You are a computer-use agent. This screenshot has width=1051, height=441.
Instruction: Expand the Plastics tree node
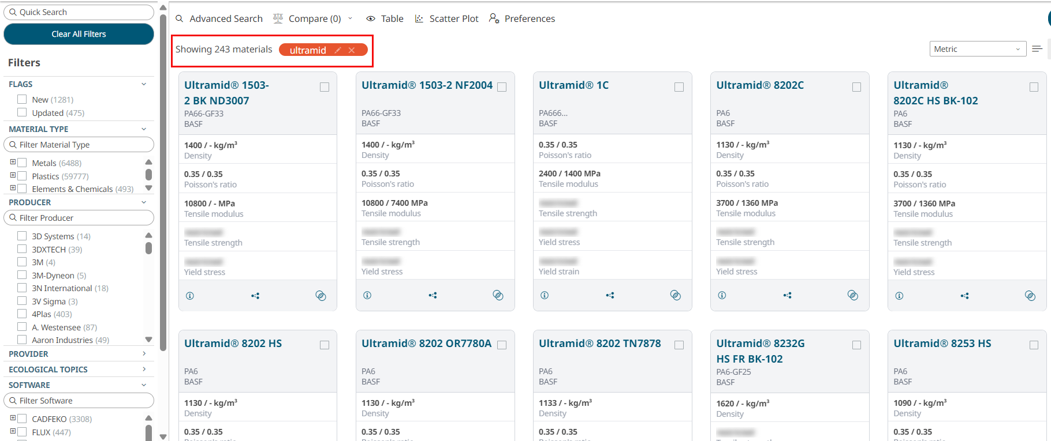13,175
